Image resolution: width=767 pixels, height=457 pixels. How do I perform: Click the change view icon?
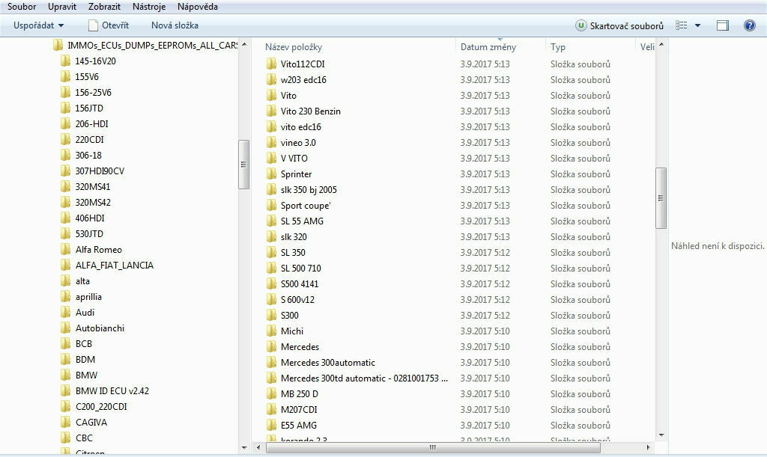[x=681, y=25]
